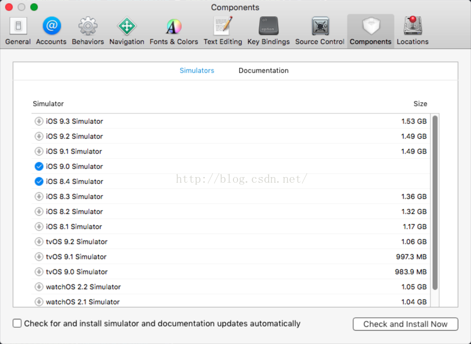Download the tvOS 9.1 Simulator
The width and height of the screenshot is (471, 344).
click(x=39, y=257)
